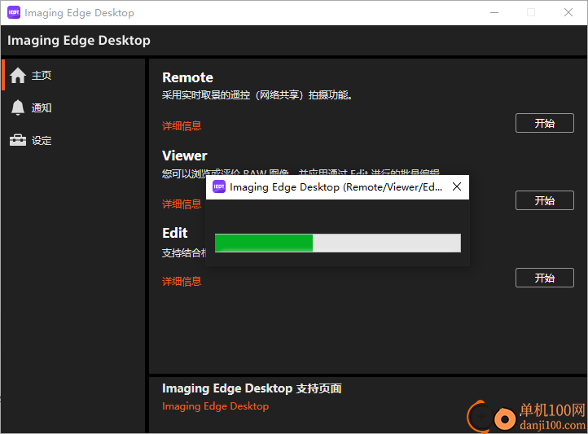Close the Imaging Edge Desktop main window

pos(568,12)
